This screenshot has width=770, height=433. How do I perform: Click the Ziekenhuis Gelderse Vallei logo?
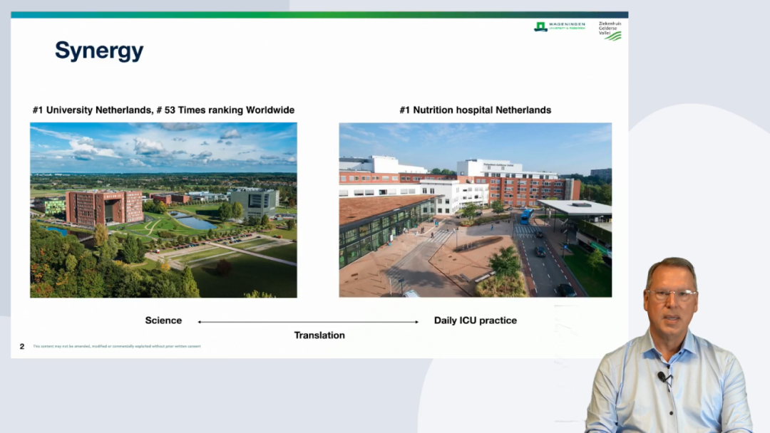610,31
